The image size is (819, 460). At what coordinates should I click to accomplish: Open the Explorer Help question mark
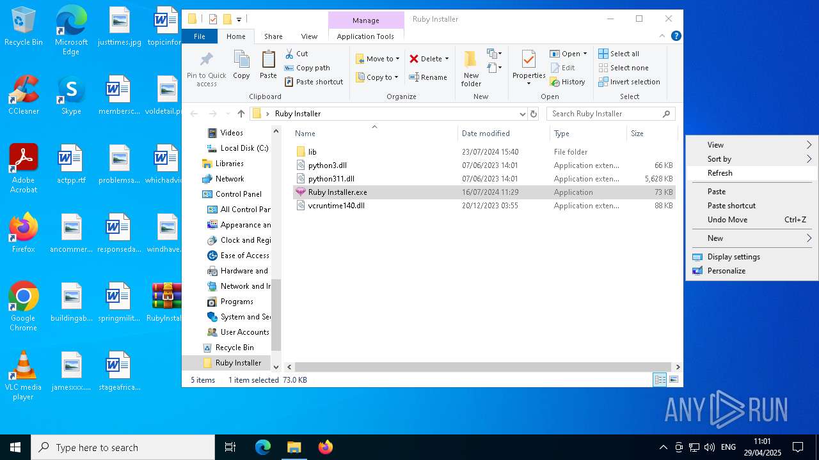pos(676,36)
